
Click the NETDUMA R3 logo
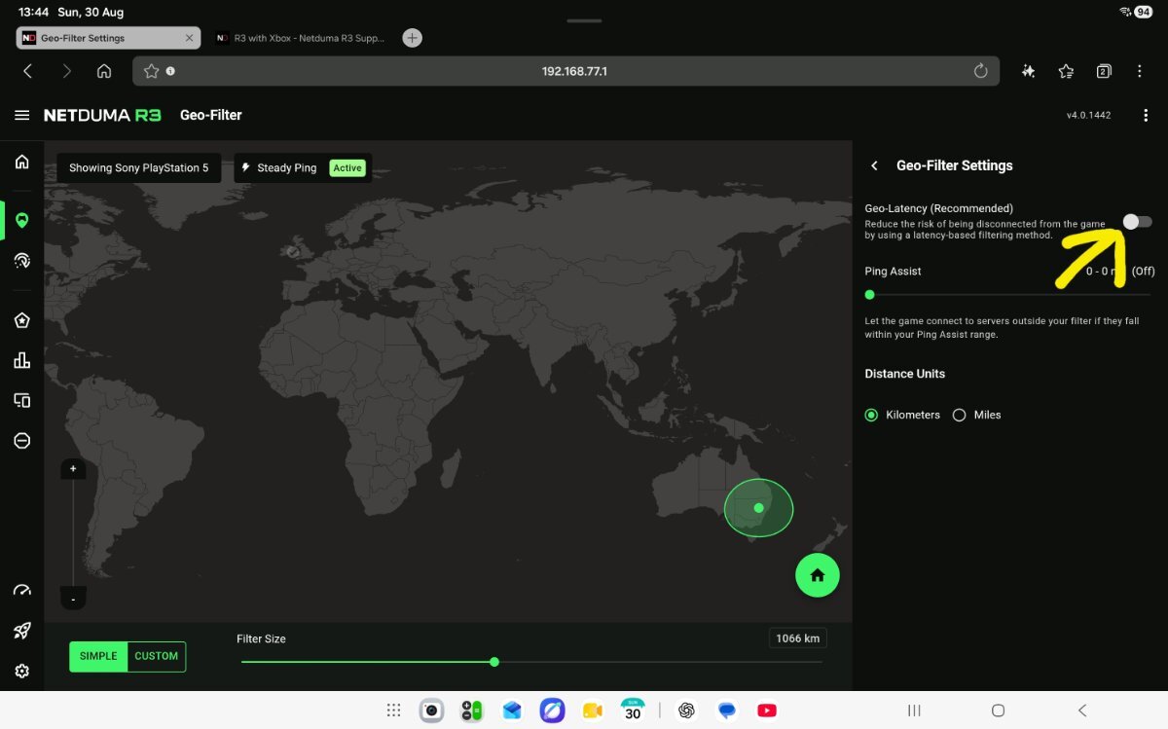coord(102,115)
